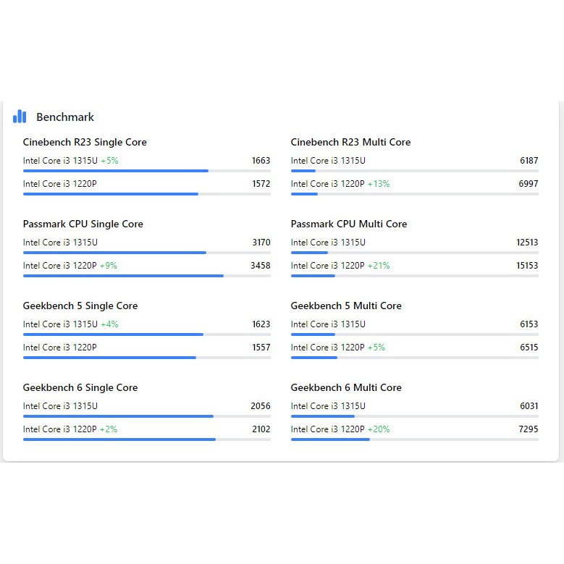This screenshot has height=564, width=564.
Task: Click the 1315U bar under Cinebench R23 Single Core
Action: pyautogui.click(x=116, y=171)
